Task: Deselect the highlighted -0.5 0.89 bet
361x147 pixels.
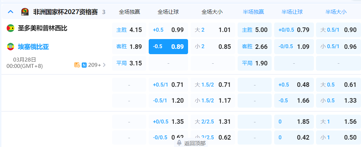Action: [168, 46]
